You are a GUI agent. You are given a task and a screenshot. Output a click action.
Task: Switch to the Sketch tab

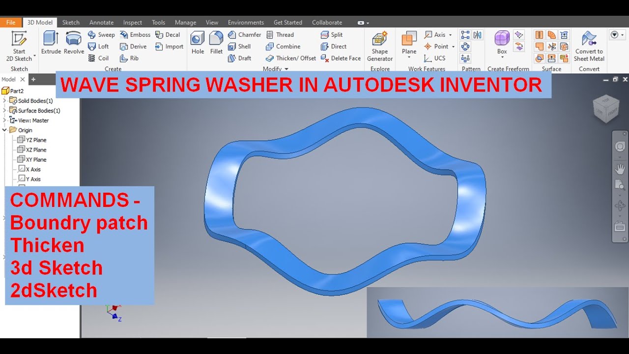tap(71, 23)
